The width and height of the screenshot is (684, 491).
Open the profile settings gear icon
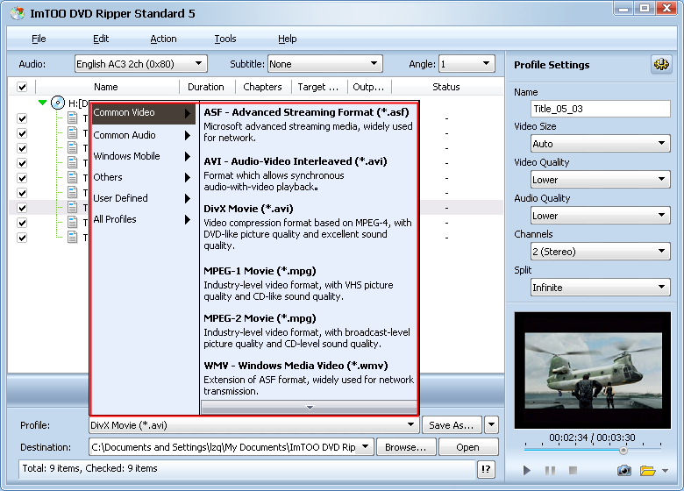(661, 65)
